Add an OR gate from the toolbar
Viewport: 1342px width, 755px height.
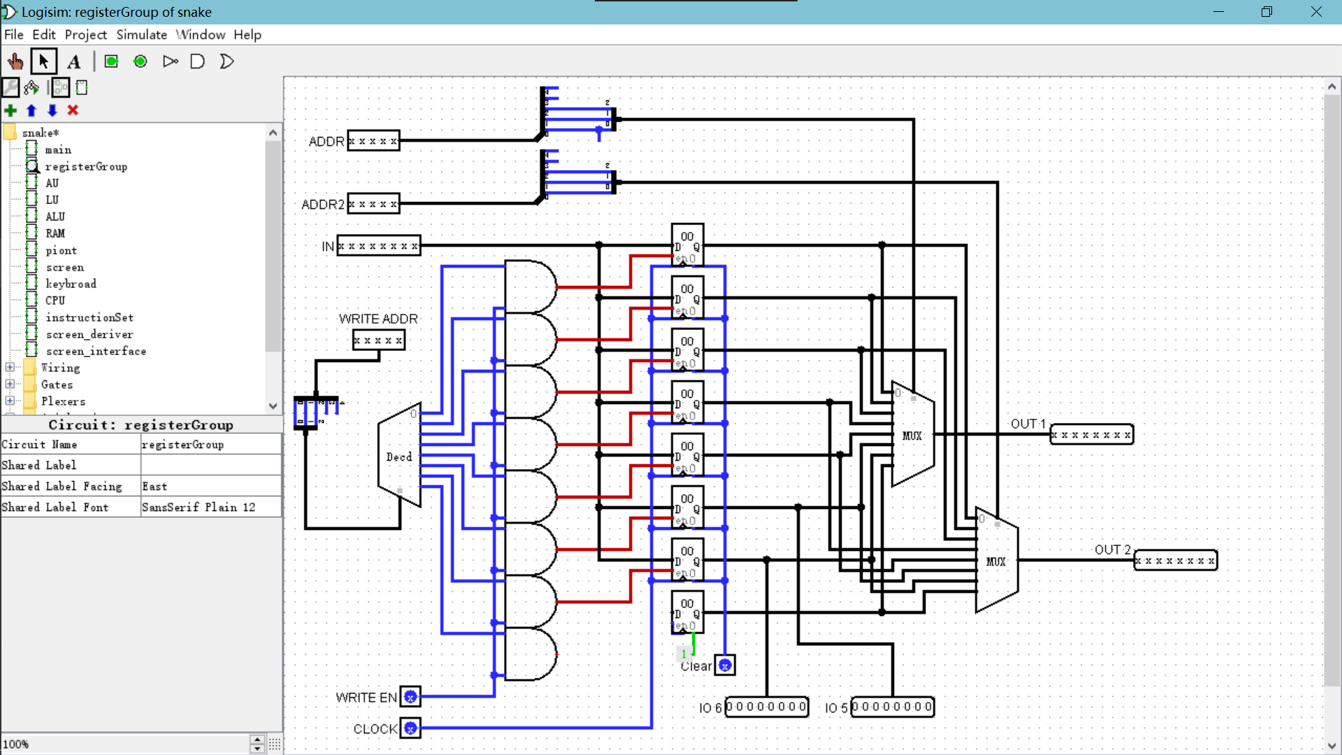226,62
